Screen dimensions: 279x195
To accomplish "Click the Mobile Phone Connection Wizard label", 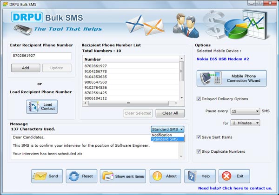I will [x=244, y=78].
